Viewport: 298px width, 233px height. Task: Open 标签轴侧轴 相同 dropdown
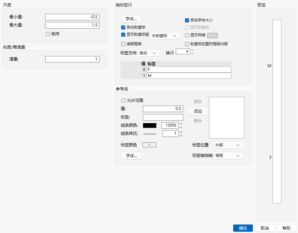[x=229, y=156]
